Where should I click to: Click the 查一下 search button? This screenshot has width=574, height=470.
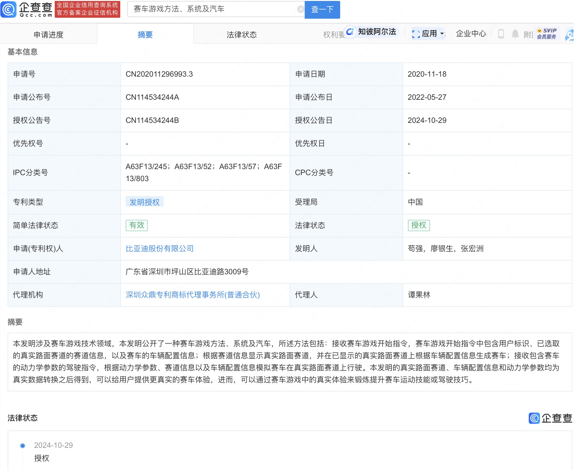pos(322,10)
